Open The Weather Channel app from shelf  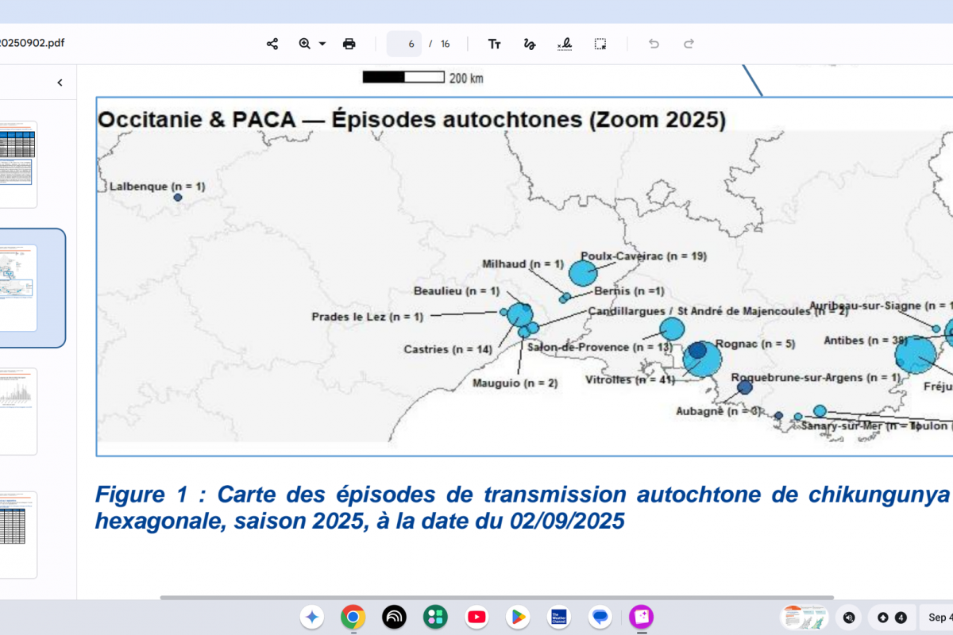coord(559,617)
